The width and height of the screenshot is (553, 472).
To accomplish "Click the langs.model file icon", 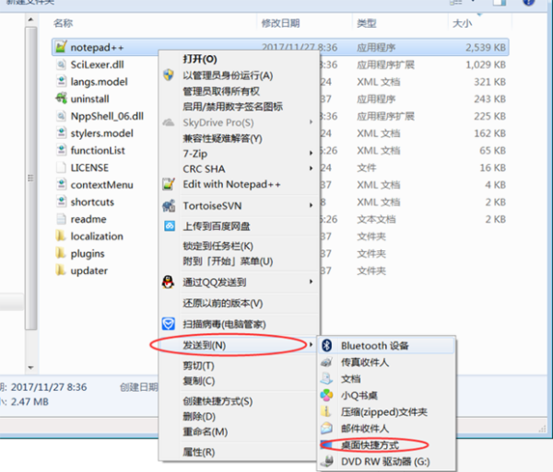I will click(x=61, y=81).
